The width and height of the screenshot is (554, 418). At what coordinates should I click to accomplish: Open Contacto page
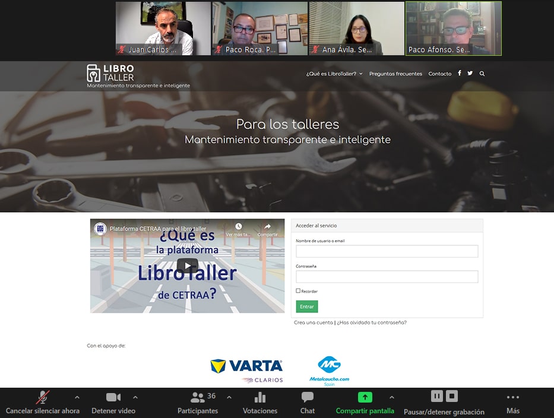440,74
